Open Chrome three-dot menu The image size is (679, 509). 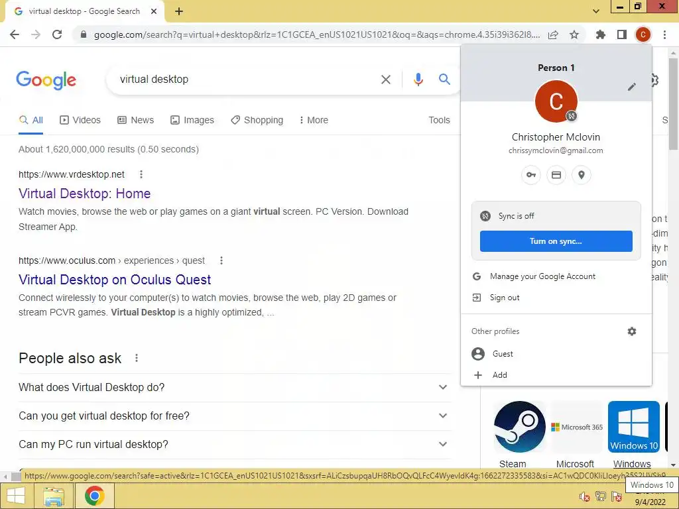tap(664, 34)
